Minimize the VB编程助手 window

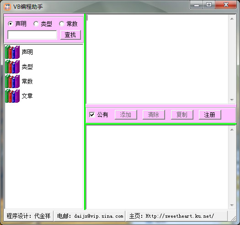point(197,5)
